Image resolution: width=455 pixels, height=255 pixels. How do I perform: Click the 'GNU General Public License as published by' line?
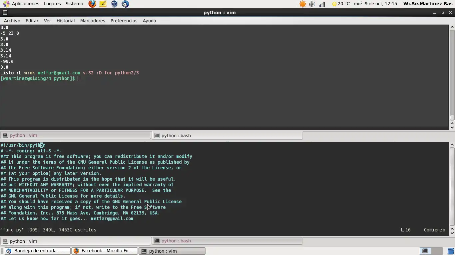pos(95,162)
